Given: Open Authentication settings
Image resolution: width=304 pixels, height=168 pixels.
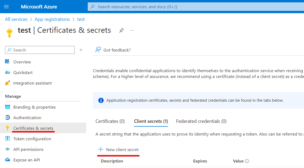Looking at the screenshot, I should click(x=27, y=118).
